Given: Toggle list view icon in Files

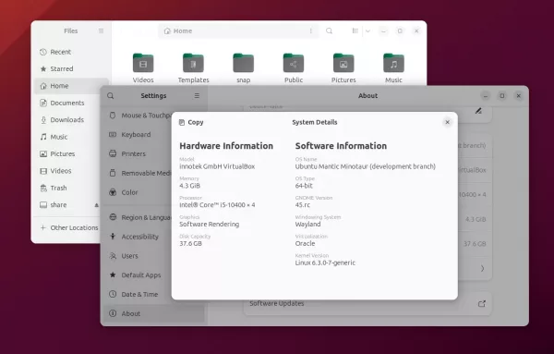Looking at the screenshot, I should point(355,31).
